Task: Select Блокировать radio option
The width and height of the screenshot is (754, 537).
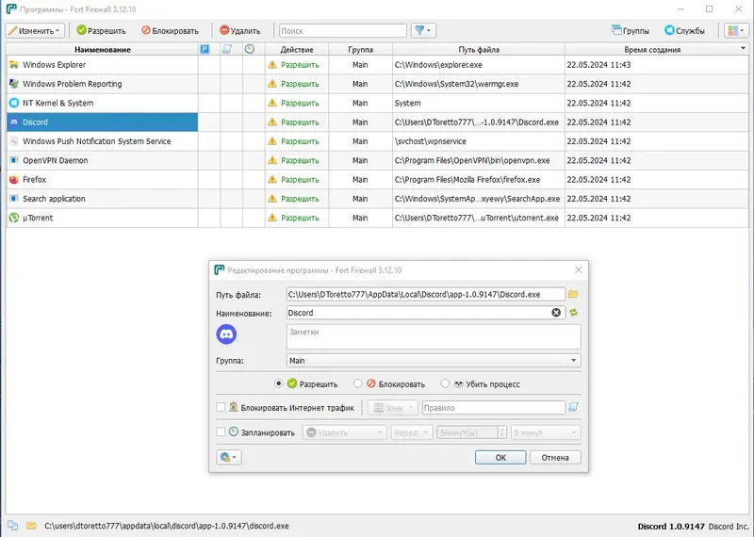Action: click(x=357, y=383)
